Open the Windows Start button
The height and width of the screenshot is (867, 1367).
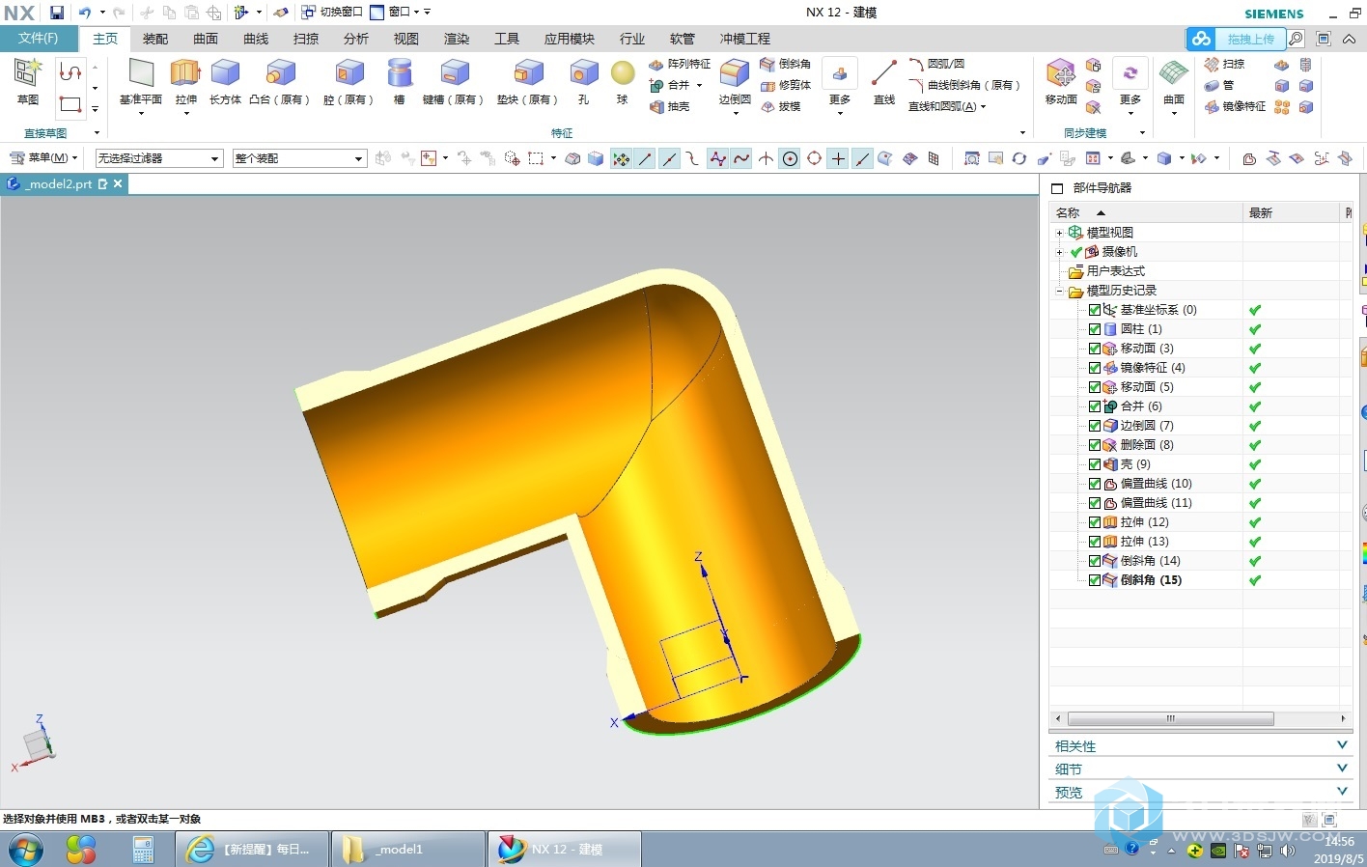[26, 850]
